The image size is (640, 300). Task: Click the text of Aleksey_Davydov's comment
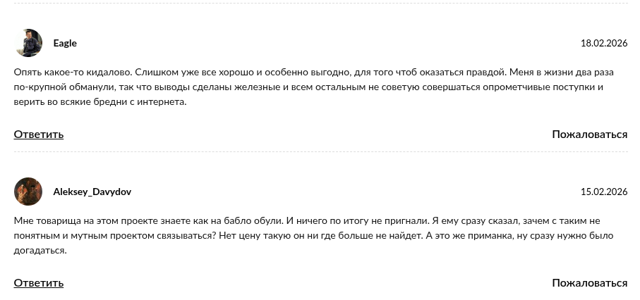[x=310, y=235]
